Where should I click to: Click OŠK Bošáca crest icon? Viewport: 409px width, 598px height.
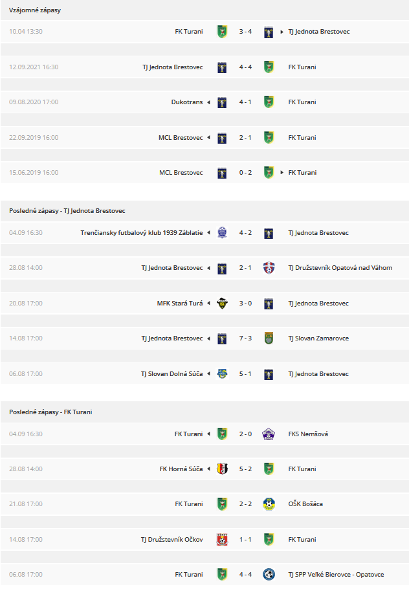click(269, 504)
